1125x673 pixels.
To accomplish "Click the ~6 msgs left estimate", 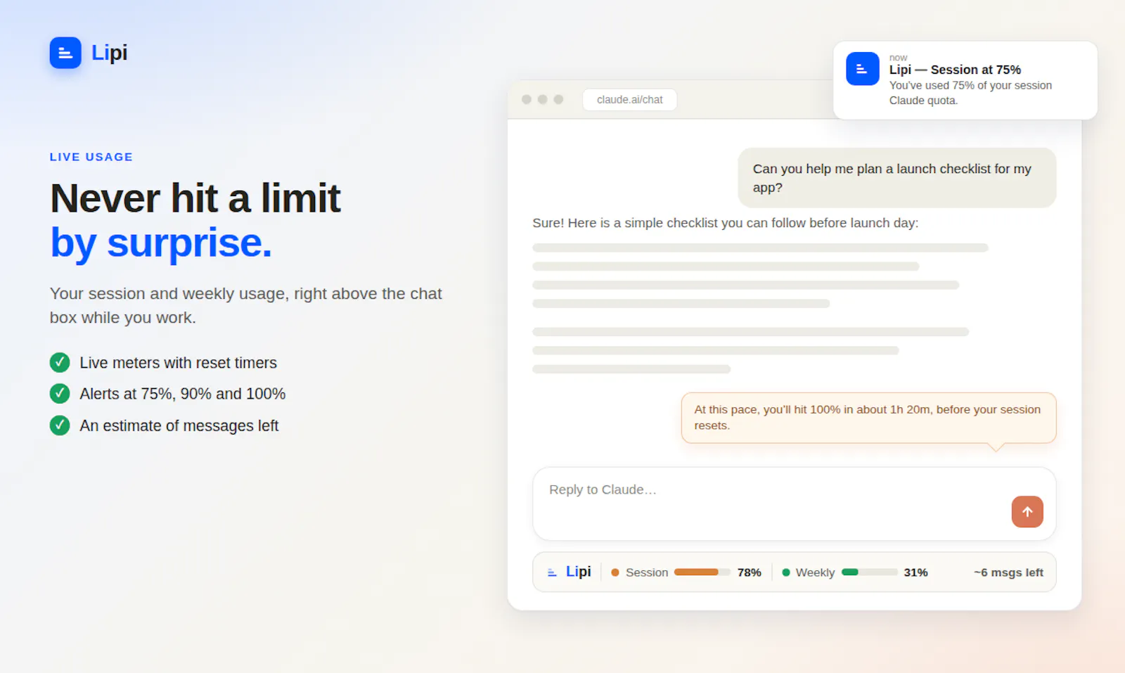I will [x=1008, y=572].
